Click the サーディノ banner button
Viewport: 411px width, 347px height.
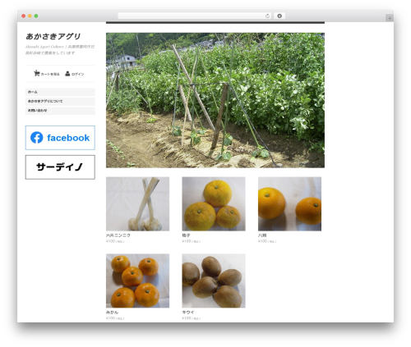[60, 167]
